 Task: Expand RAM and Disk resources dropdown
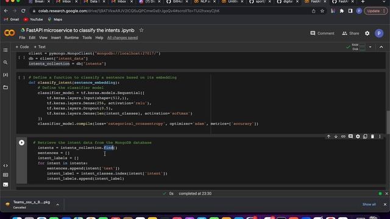pos(370,47)
